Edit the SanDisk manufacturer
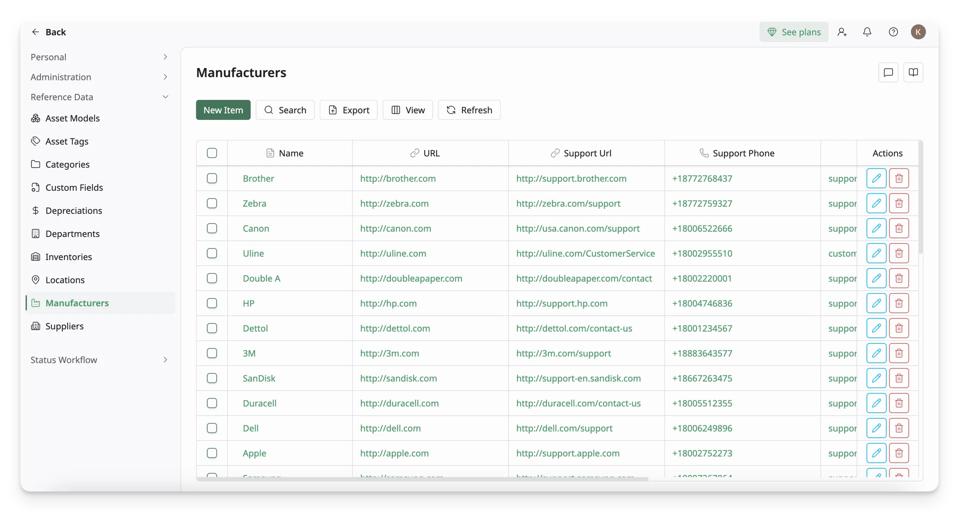 coord(876,378)
